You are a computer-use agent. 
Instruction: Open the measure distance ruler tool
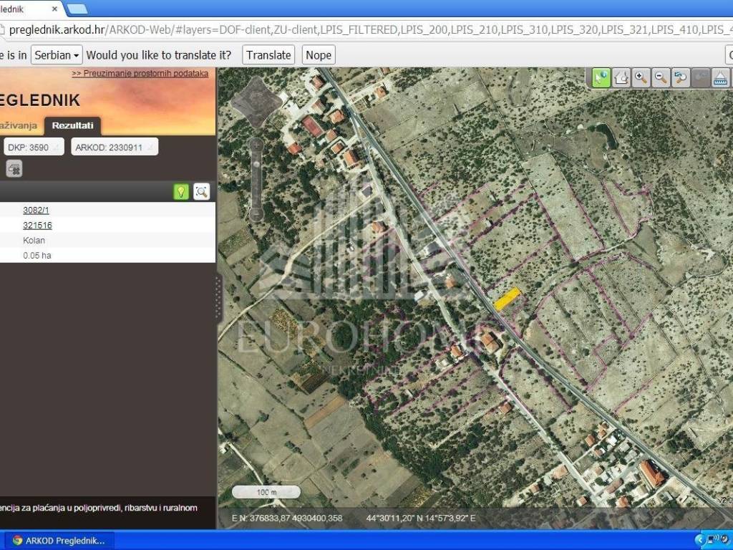[720, 77]
